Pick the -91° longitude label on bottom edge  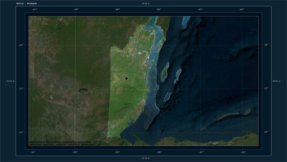(33, 152)
